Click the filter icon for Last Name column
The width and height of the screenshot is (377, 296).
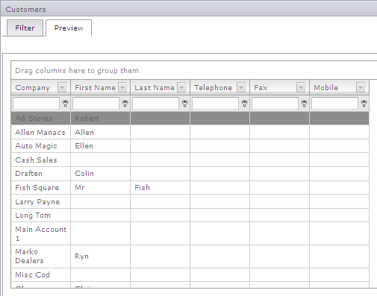pyautogui.click(x=184, y=104)
